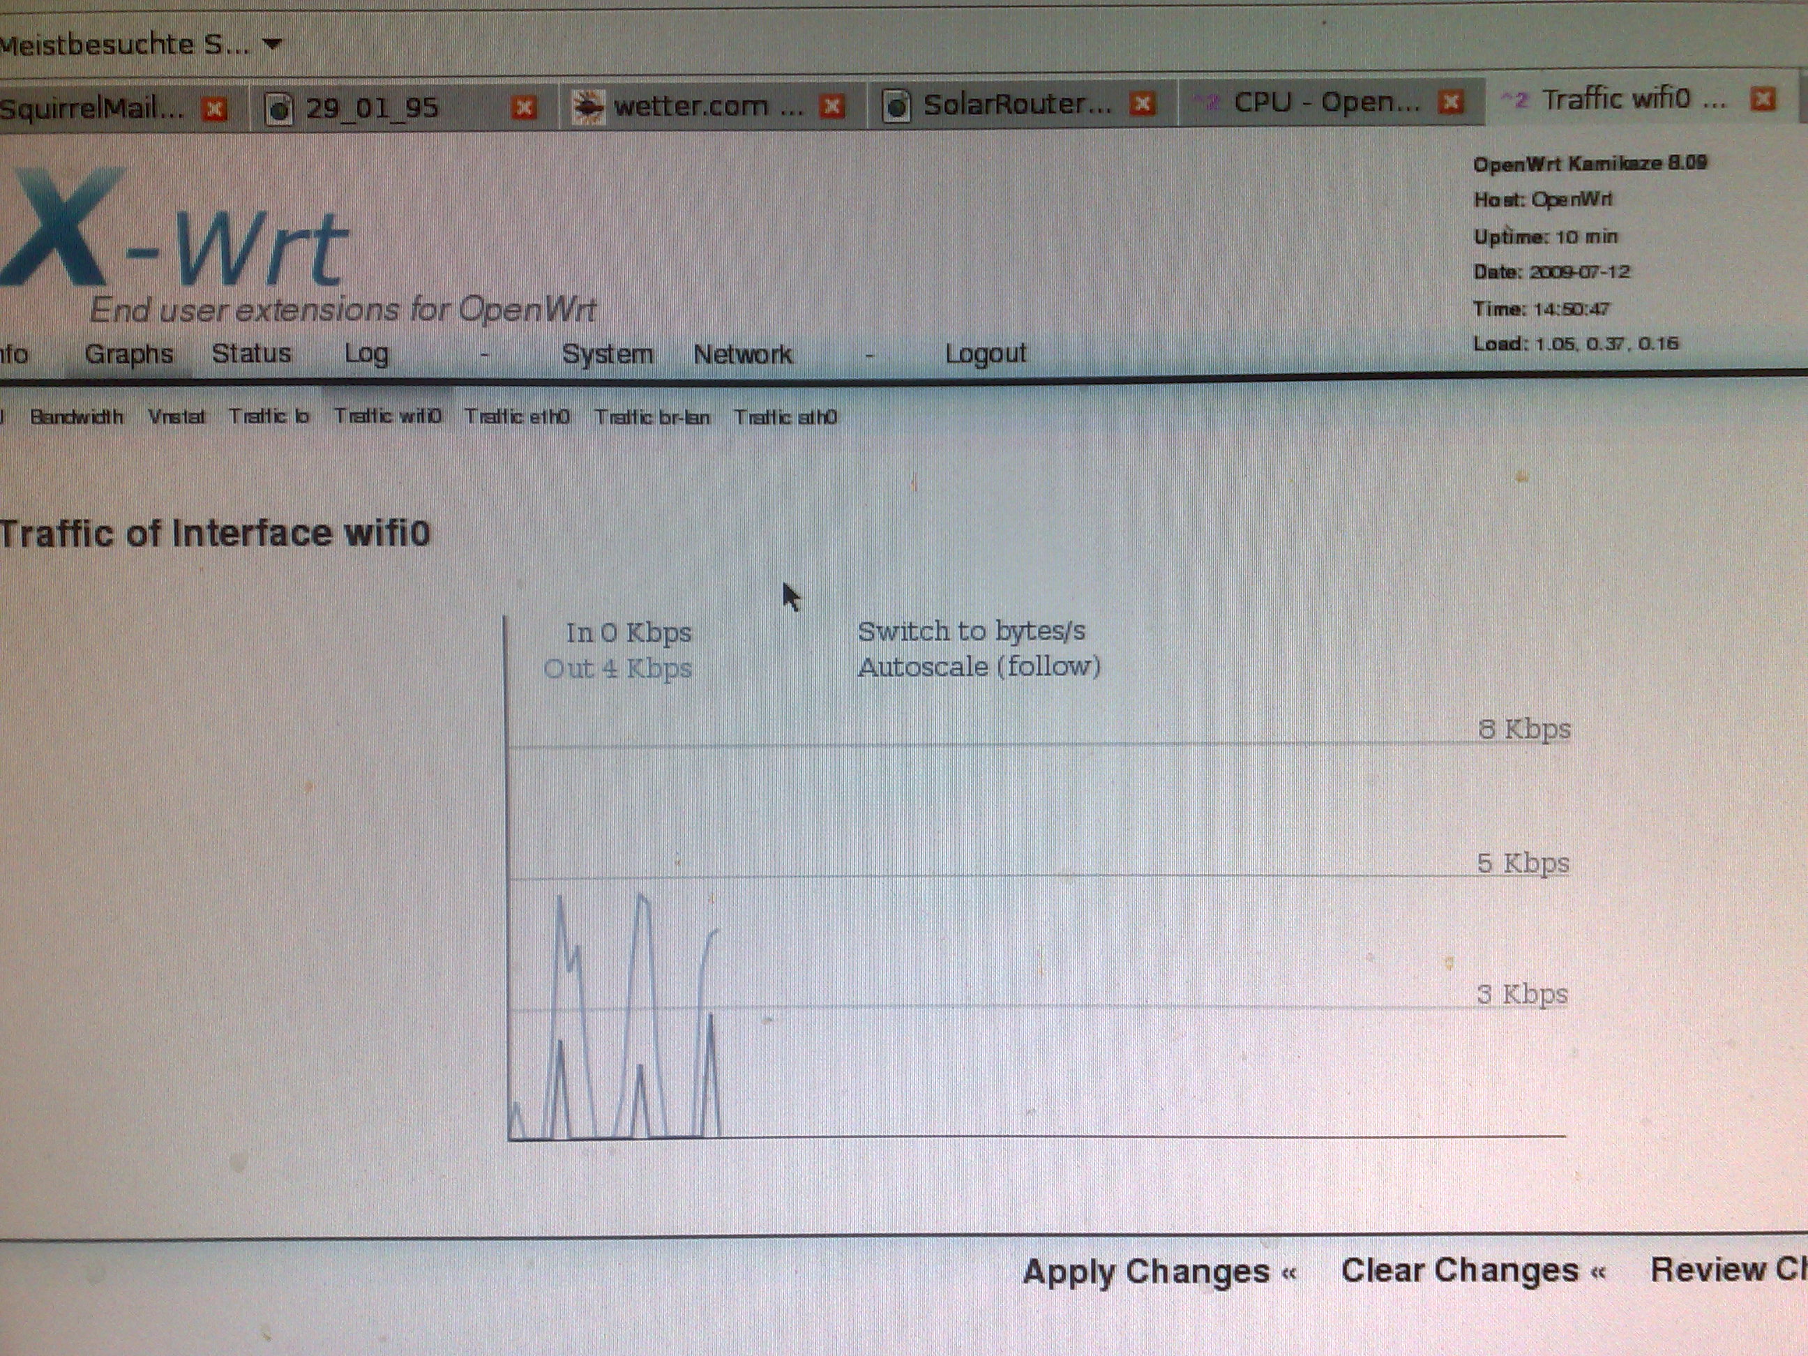The image size is (1808, 1356).
Task: Go to the Network menu
Action: coord(742,354)
